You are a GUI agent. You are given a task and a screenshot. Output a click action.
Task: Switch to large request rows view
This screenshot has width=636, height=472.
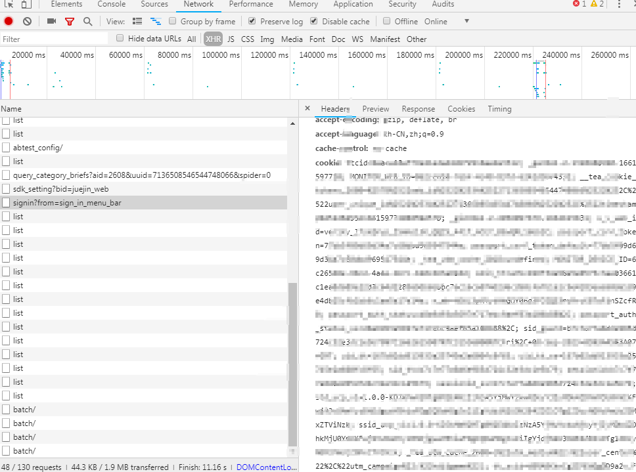pos(137,22)
